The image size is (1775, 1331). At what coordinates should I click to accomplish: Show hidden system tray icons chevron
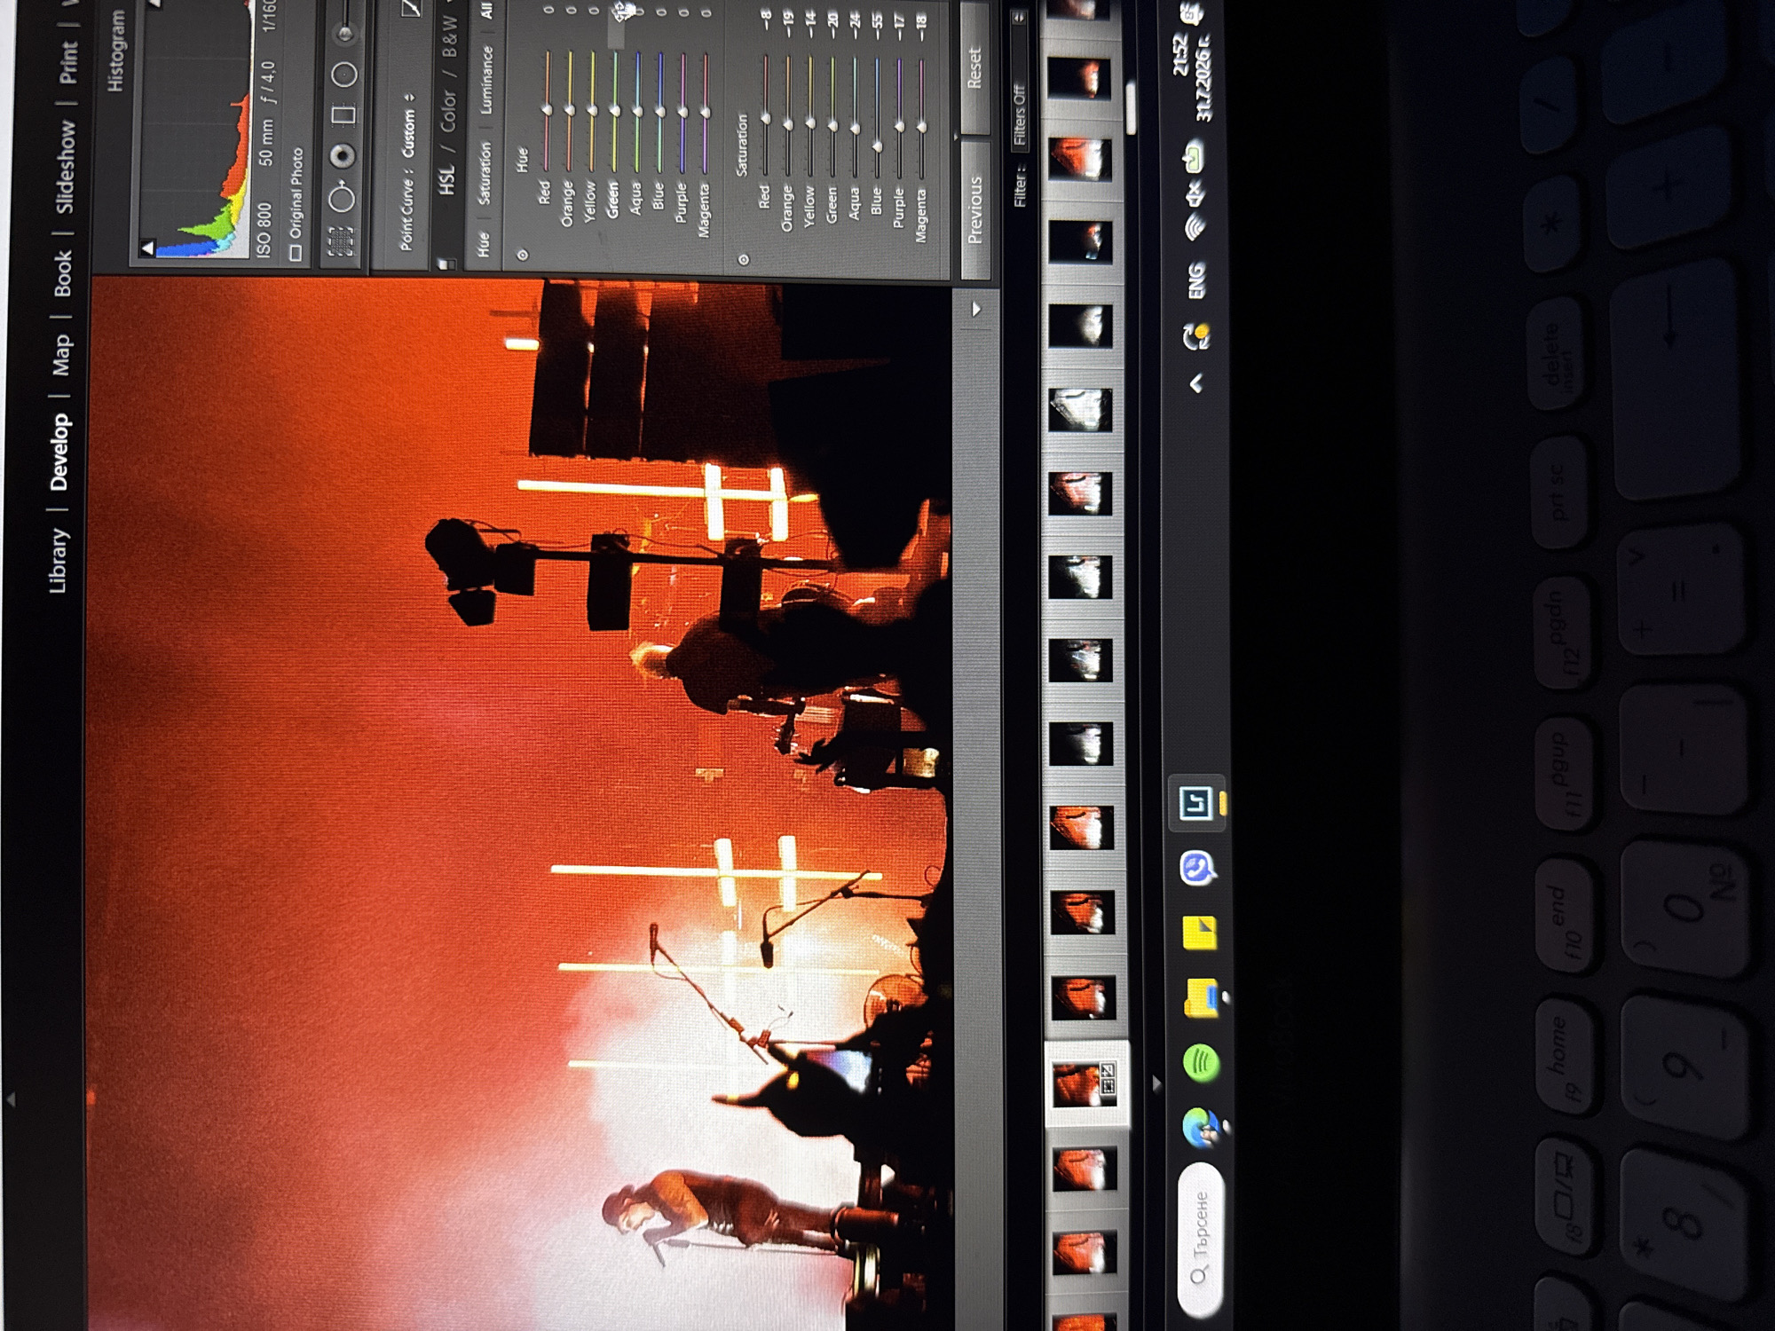click(1196, 383)
